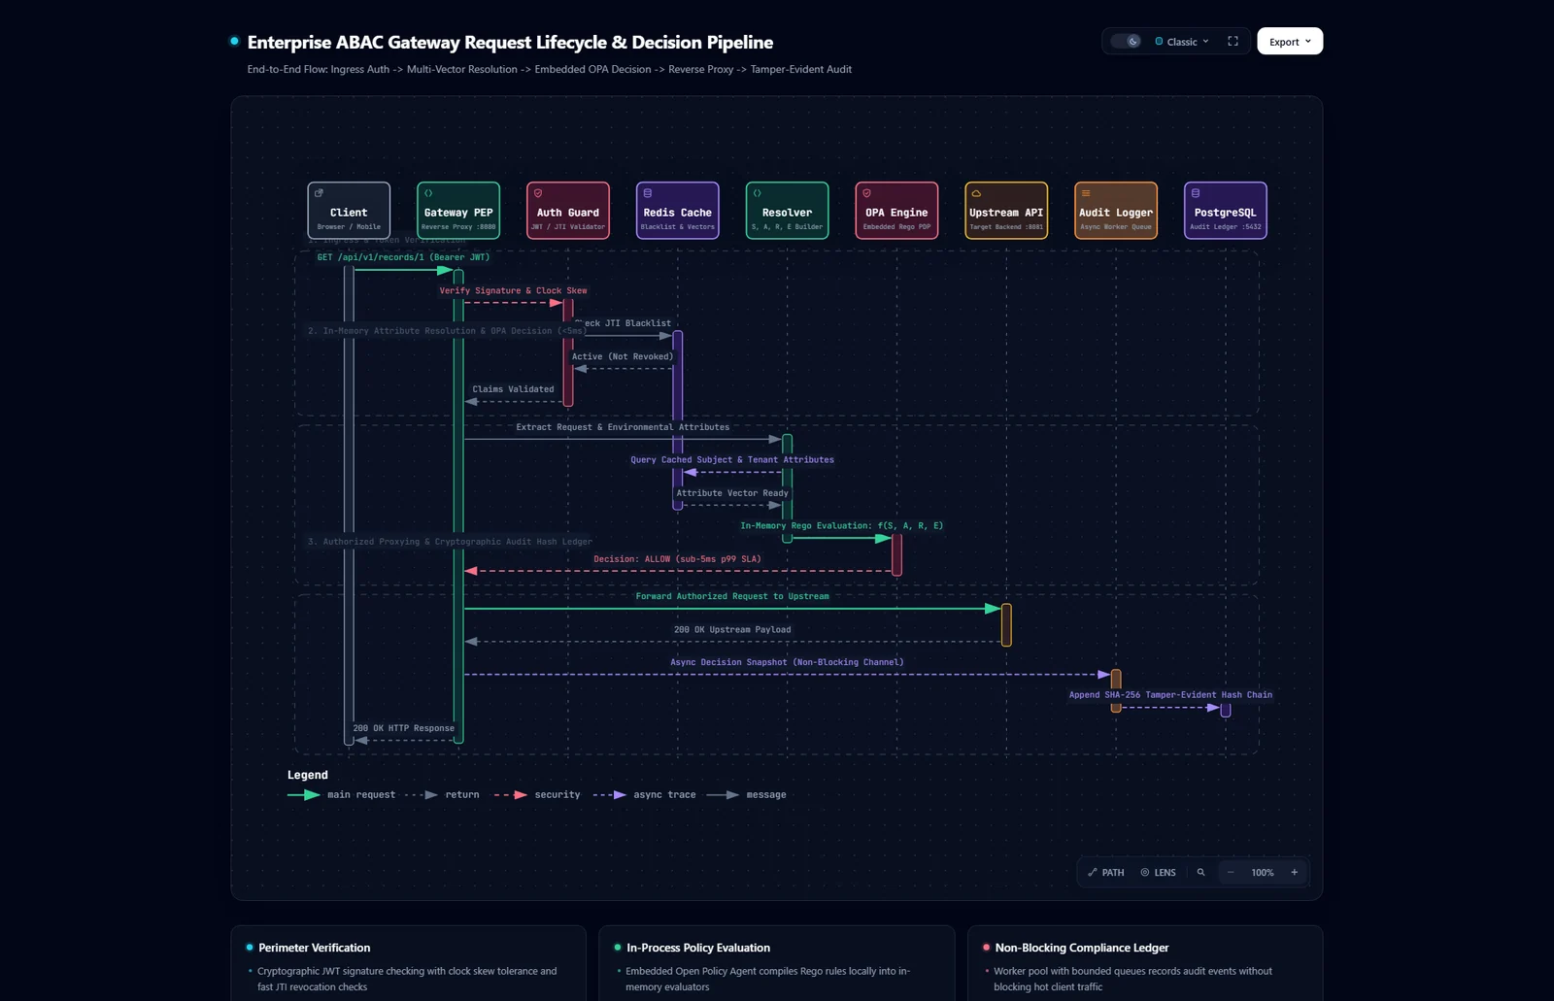Click 'Query Cached Subject & Tenant Attributes' label

pyautogui.click(x=732, y=460)
